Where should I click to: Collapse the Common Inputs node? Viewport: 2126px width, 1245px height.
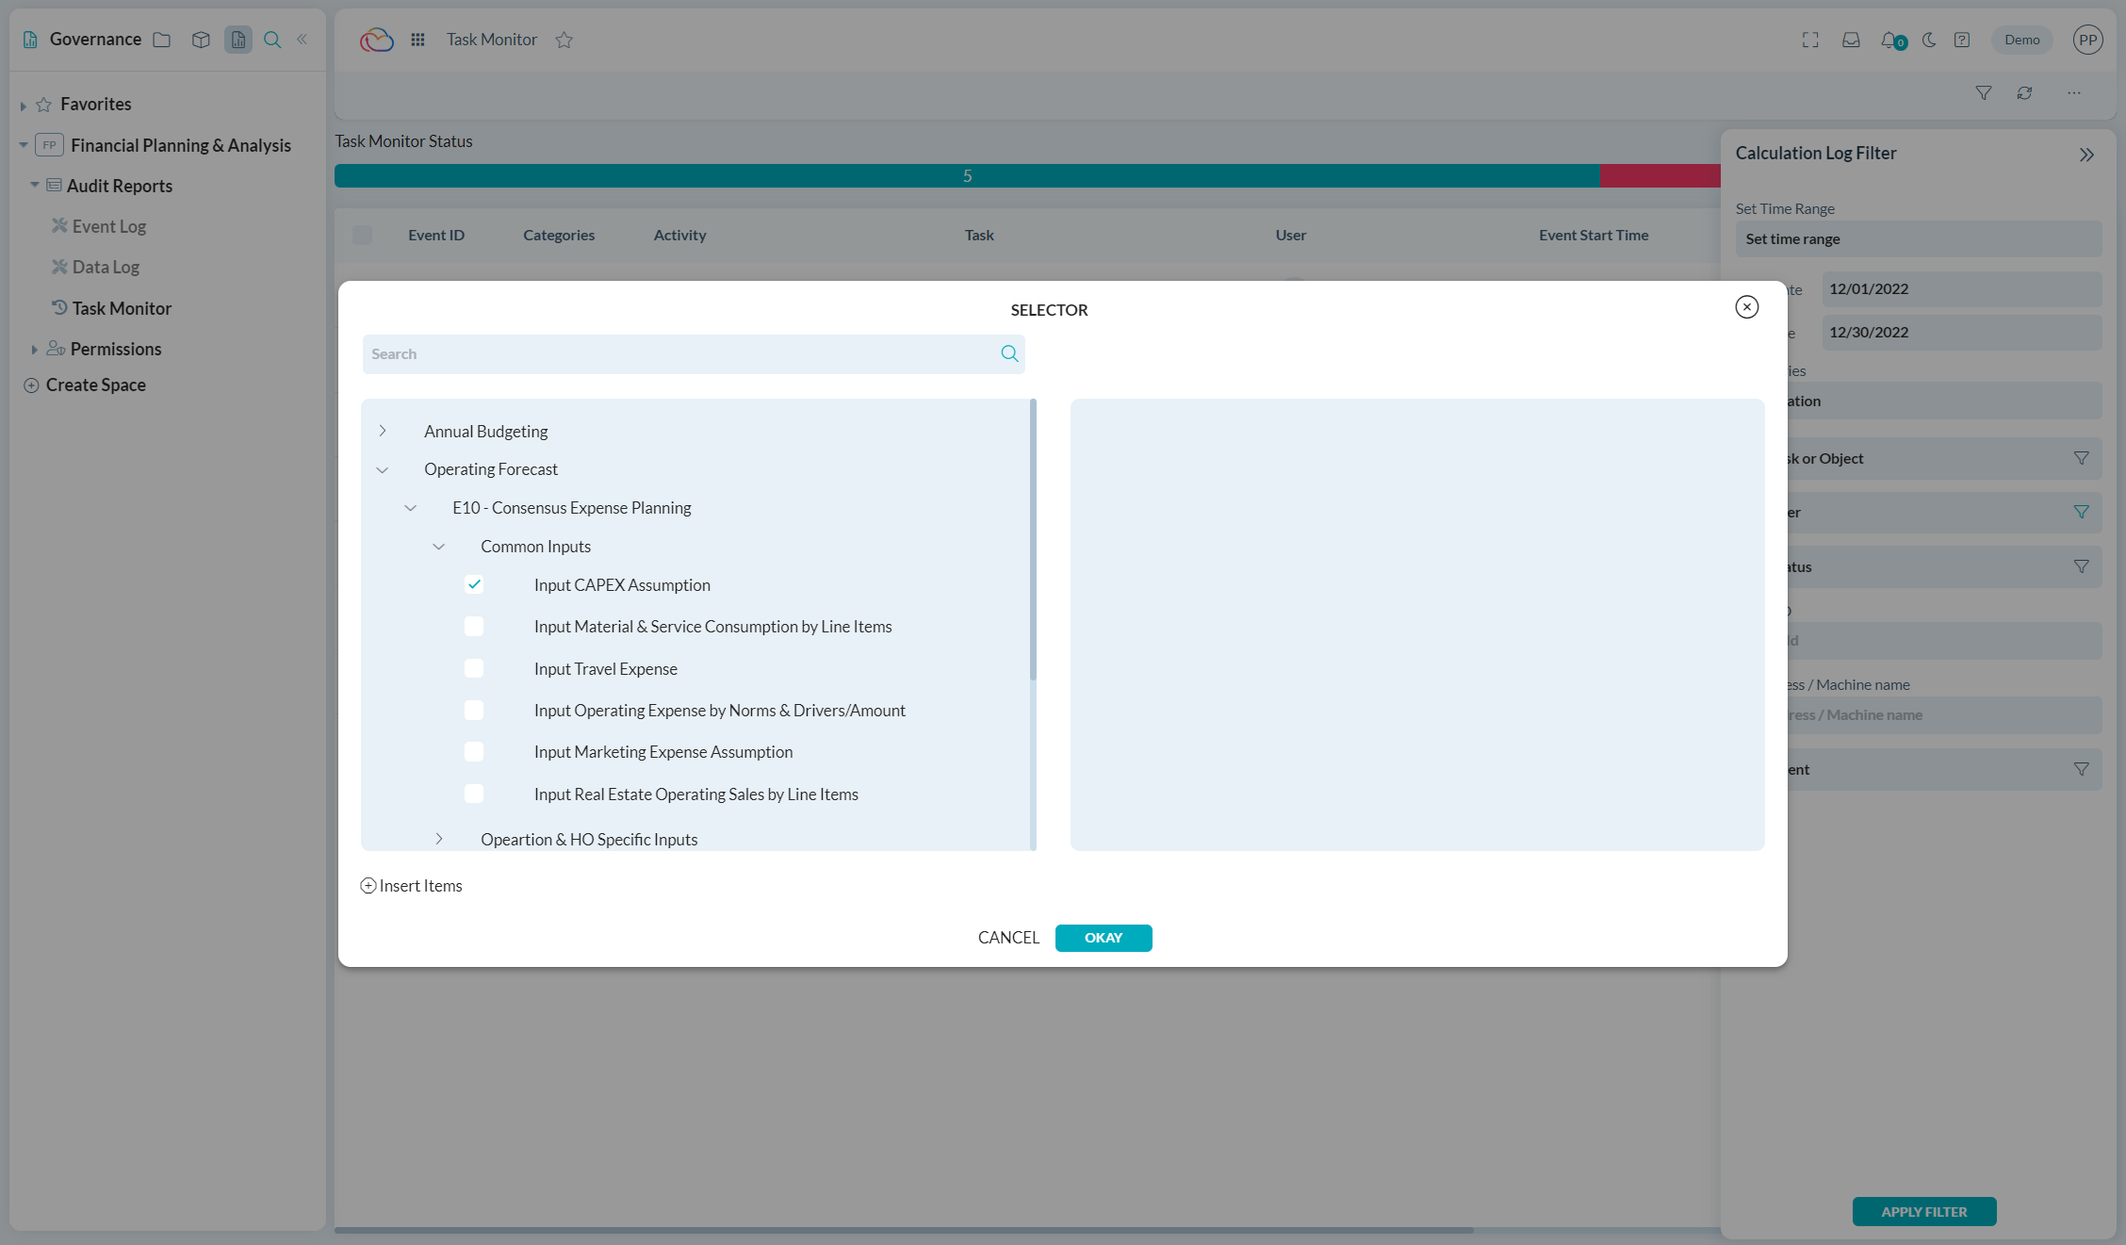439,547
